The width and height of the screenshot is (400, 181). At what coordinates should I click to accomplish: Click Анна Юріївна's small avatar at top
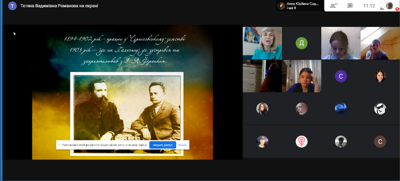coord(281,5)
